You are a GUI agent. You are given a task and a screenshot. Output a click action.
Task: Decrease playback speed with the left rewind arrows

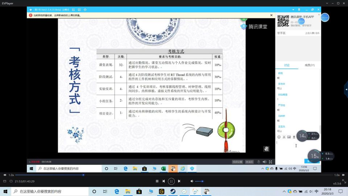point(5,175)
